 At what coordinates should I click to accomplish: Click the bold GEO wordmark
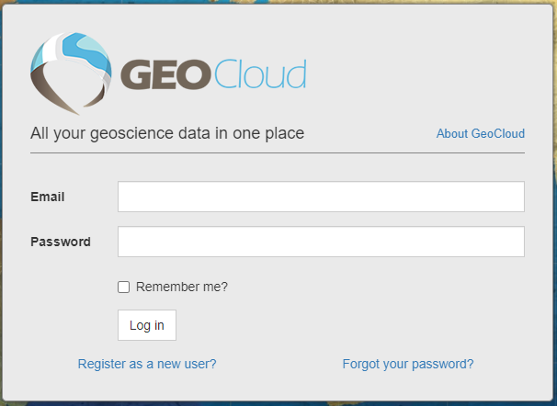tap(166, 75)
